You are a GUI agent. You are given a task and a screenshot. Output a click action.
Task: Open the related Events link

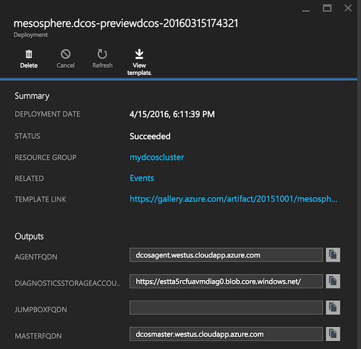tap(142, 178)
